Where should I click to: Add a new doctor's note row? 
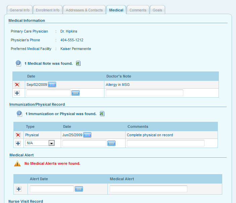point(17,93)
